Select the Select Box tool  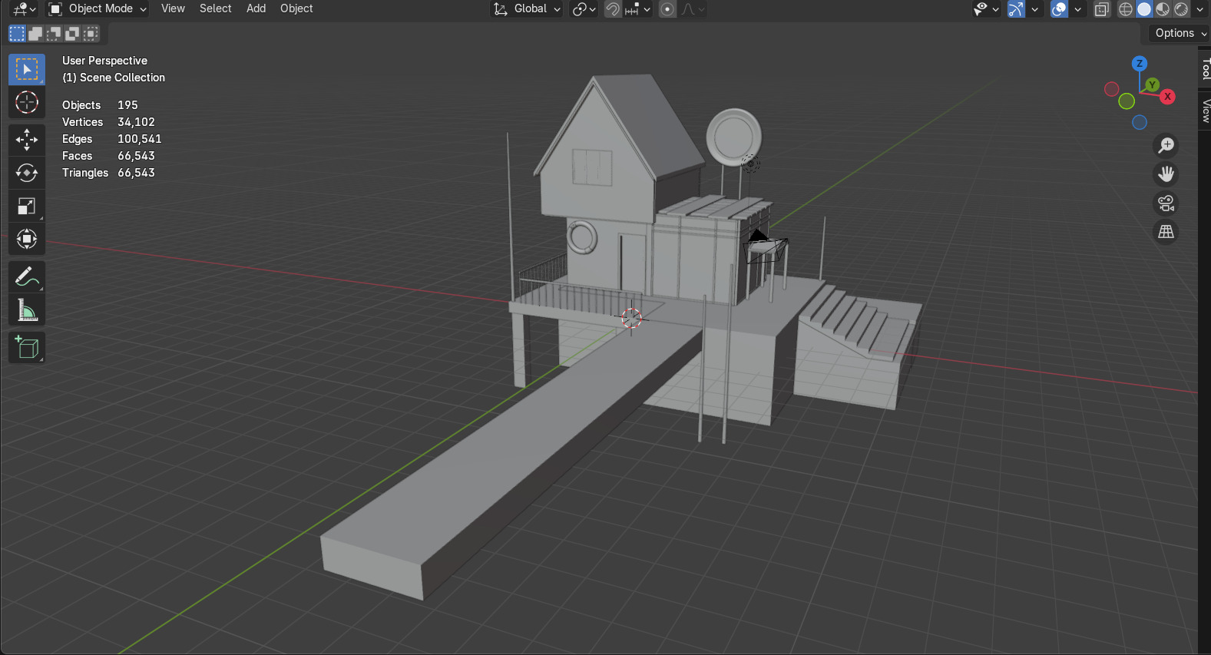(27, 69)
